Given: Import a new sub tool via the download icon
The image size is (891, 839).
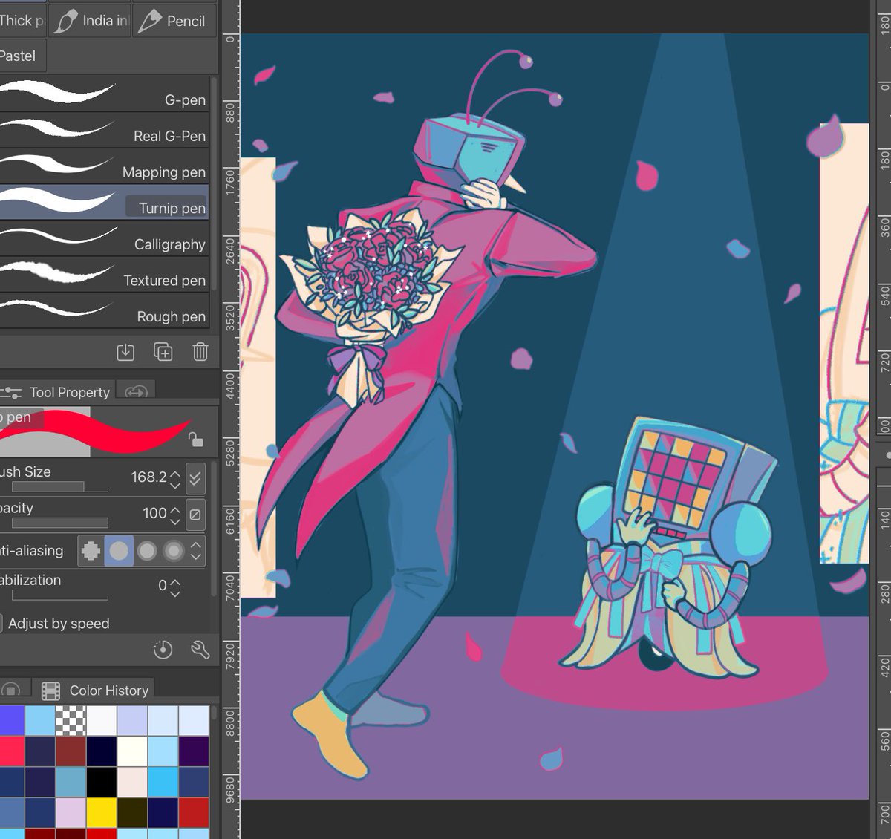Looking at the screenshot, I should [125, 352].
